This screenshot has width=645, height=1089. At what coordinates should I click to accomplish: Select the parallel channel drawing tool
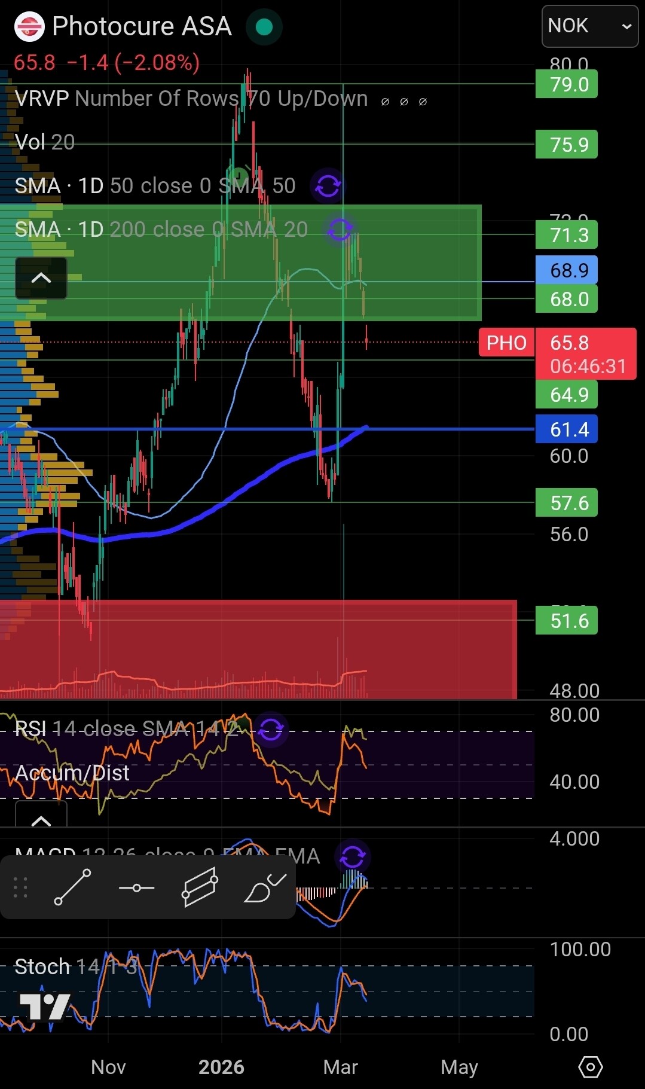coord(199,887)
